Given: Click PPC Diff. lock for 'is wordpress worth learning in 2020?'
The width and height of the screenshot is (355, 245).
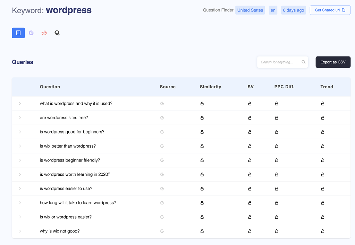Looking at the screenshot, I should coord(277,175).
